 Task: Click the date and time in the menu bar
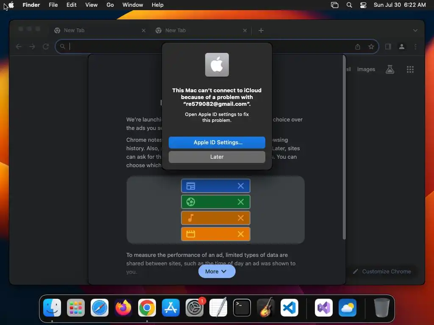point(400,5)
